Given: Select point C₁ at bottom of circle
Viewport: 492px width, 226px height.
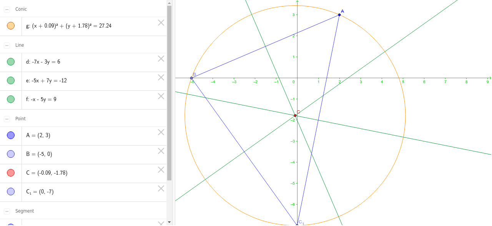Looking at the screenshot, I should click(297, 225).
